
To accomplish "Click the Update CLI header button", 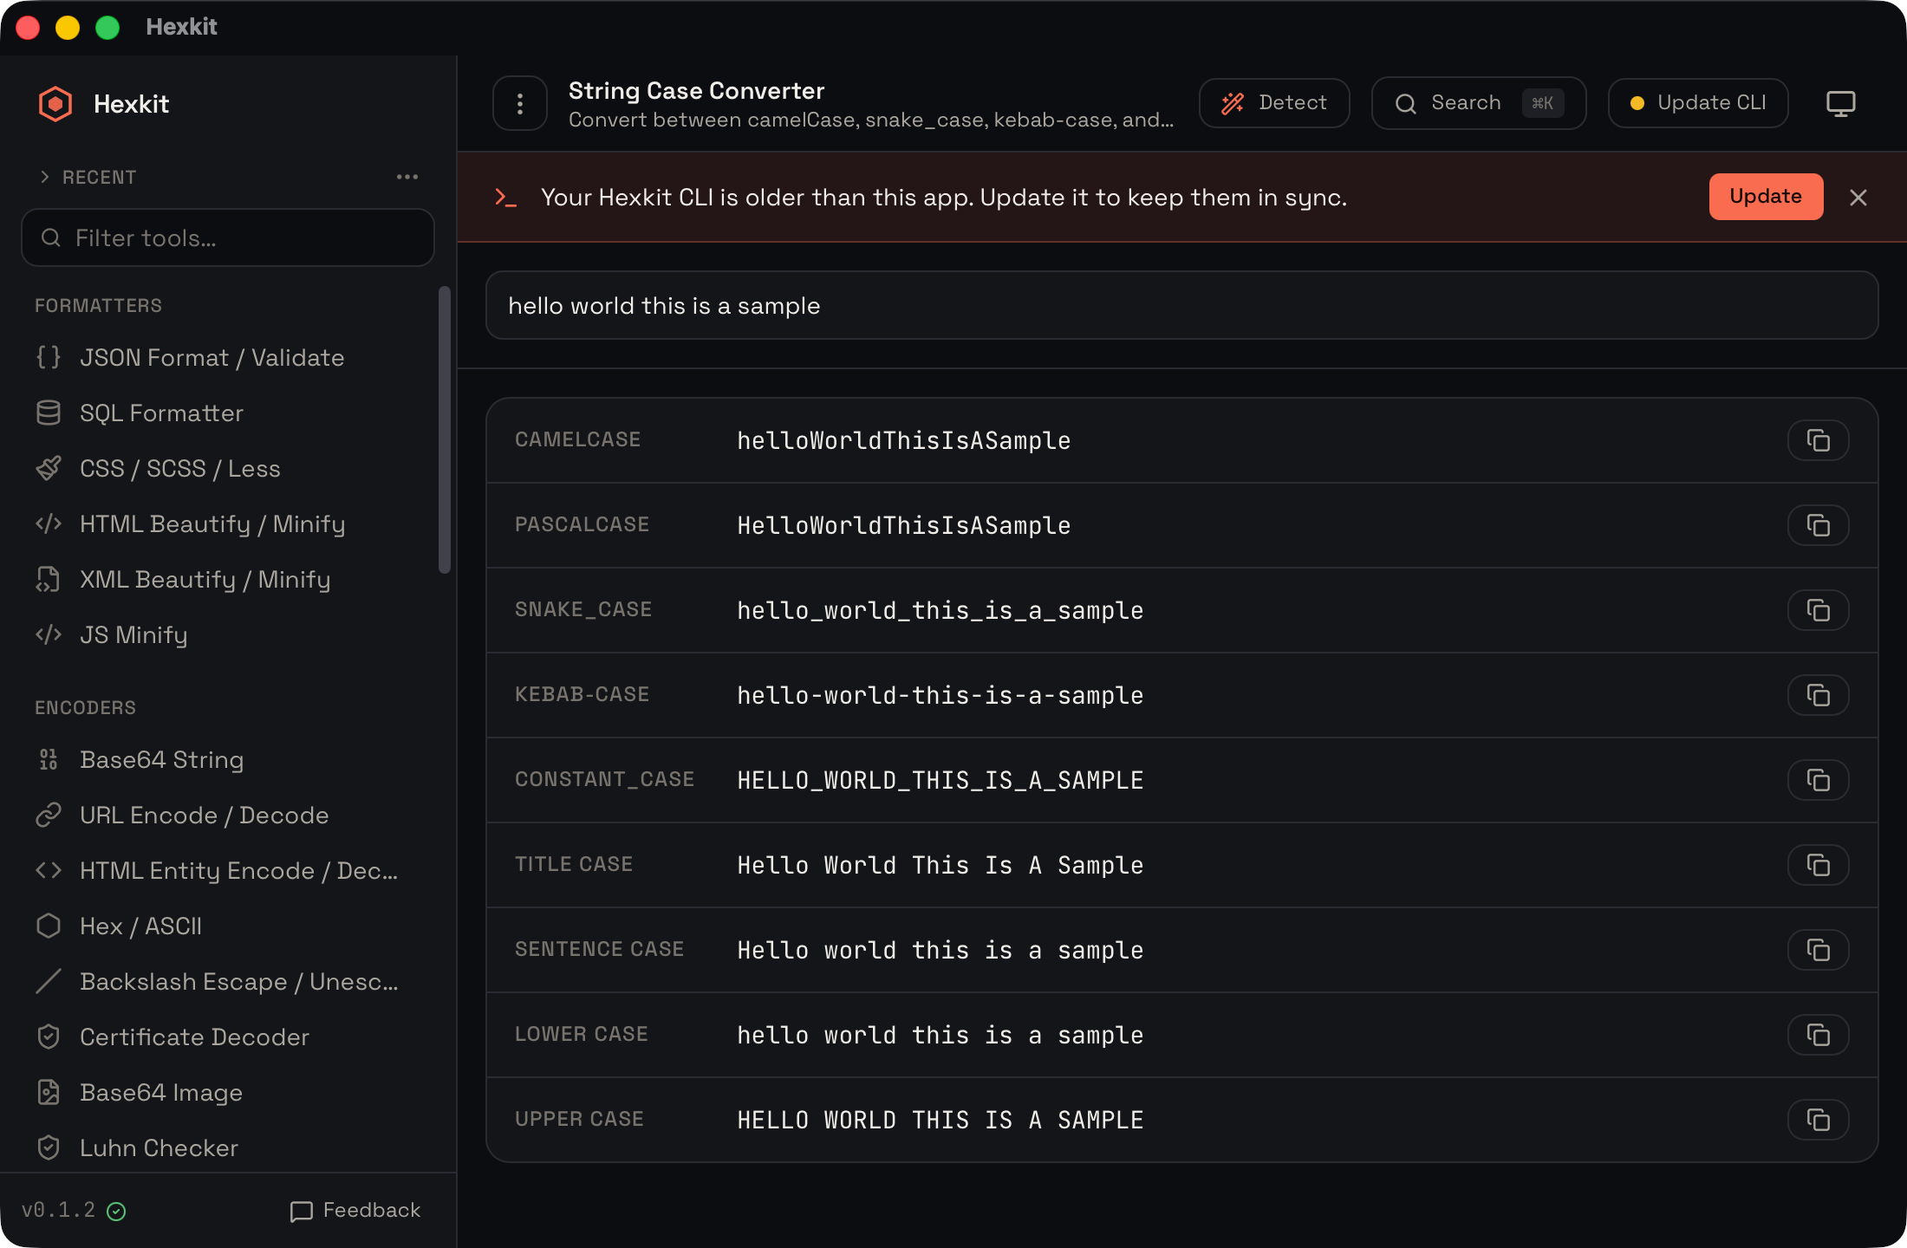I will tap(1698, 103).
